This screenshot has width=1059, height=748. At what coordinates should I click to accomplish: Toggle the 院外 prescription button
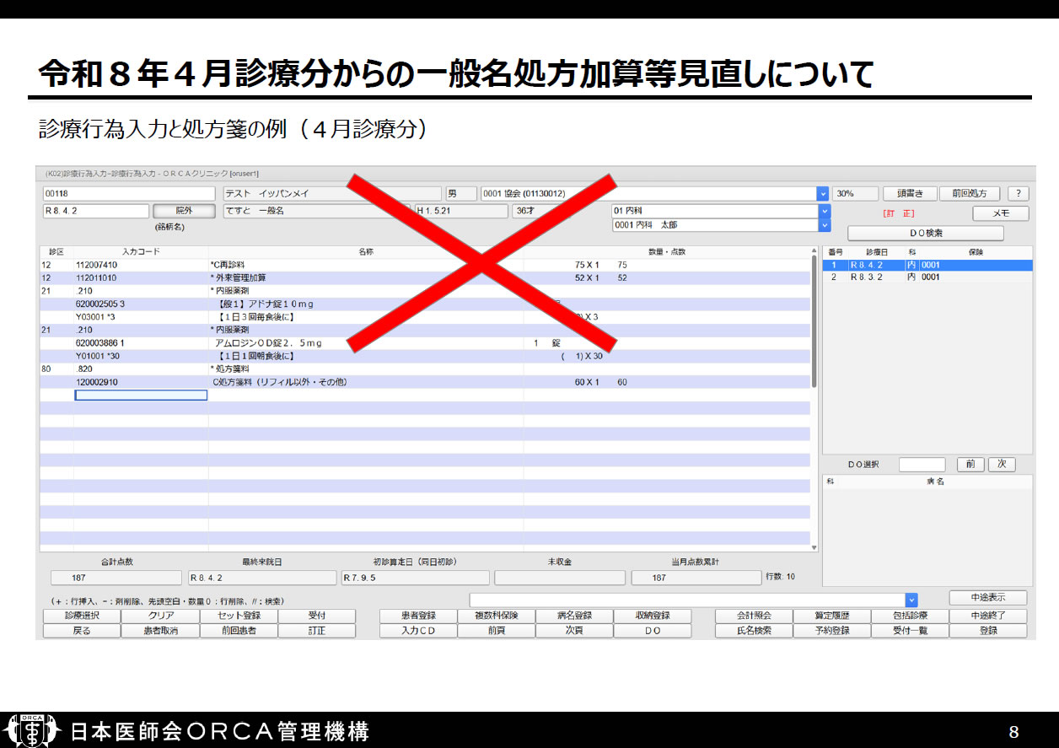184,211
